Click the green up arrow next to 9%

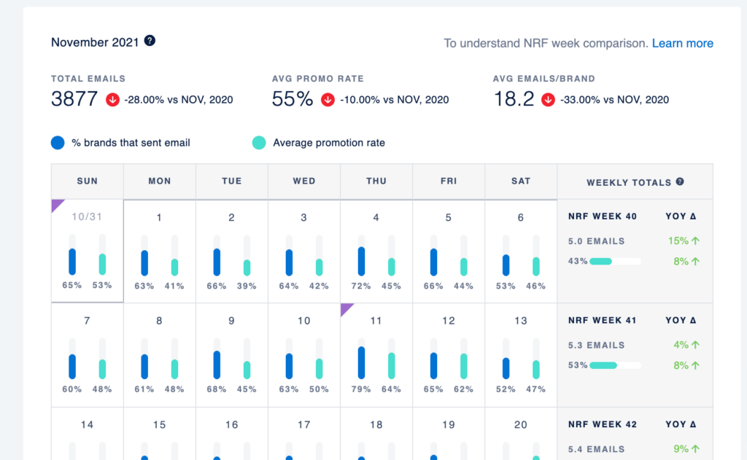(695, 448)
